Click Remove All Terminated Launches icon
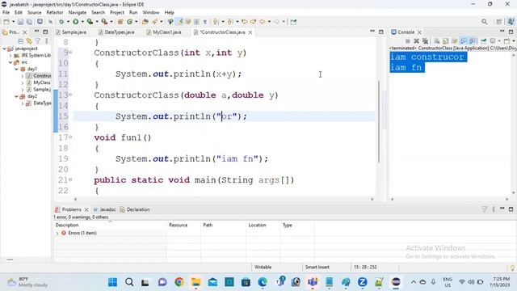This screenshot has height=291, width=517. (426, 41)
